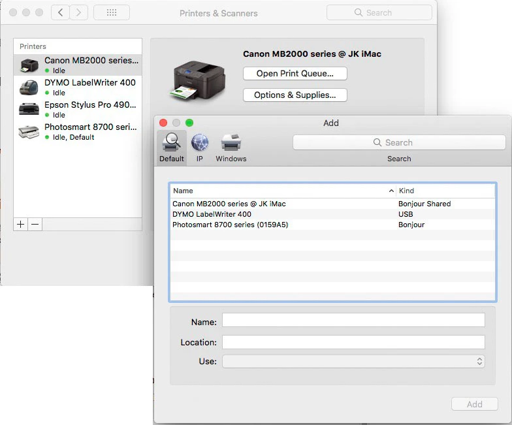This screenshot has width=512, height=425.
Task: Click the Name text field
Action: click(353, 320)
